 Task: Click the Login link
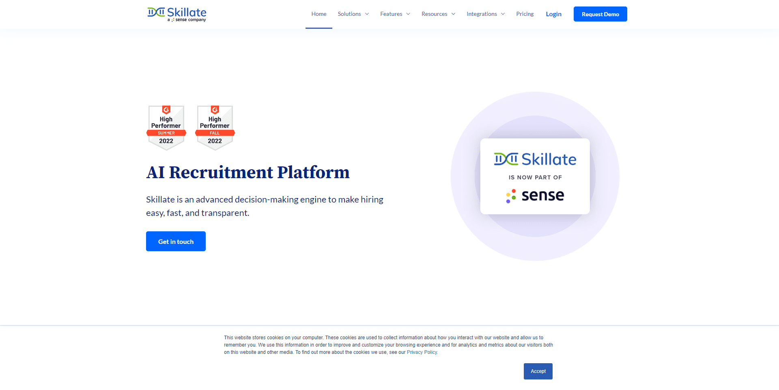553,14
